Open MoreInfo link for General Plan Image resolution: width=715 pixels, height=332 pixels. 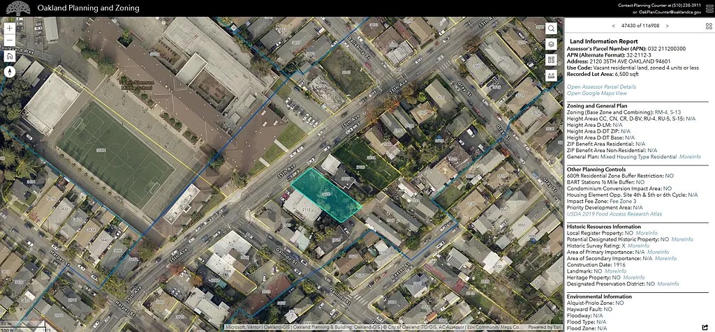pyautogui.click(x=690, y=157)
